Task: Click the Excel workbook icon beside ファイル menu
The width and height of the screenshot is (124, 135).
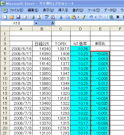Action: pos(5,10)
